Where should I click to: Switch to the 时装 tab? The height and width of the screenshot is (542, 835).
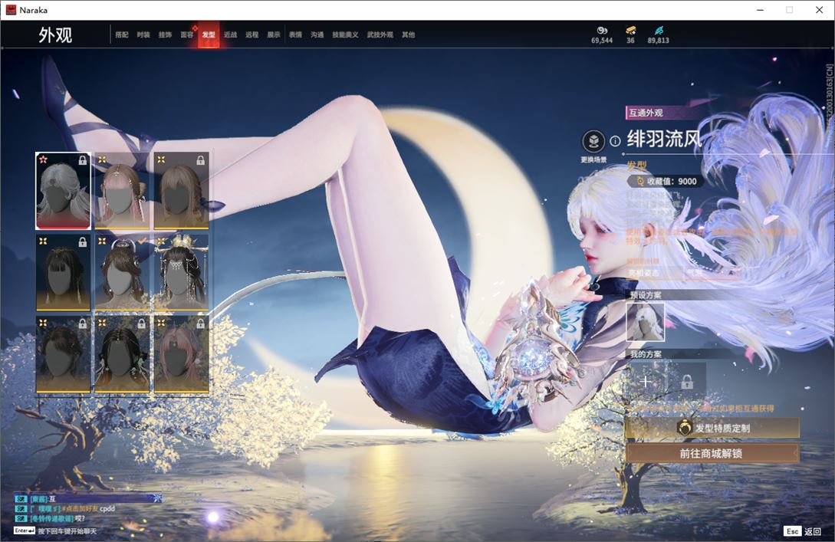tap(143, 34)
